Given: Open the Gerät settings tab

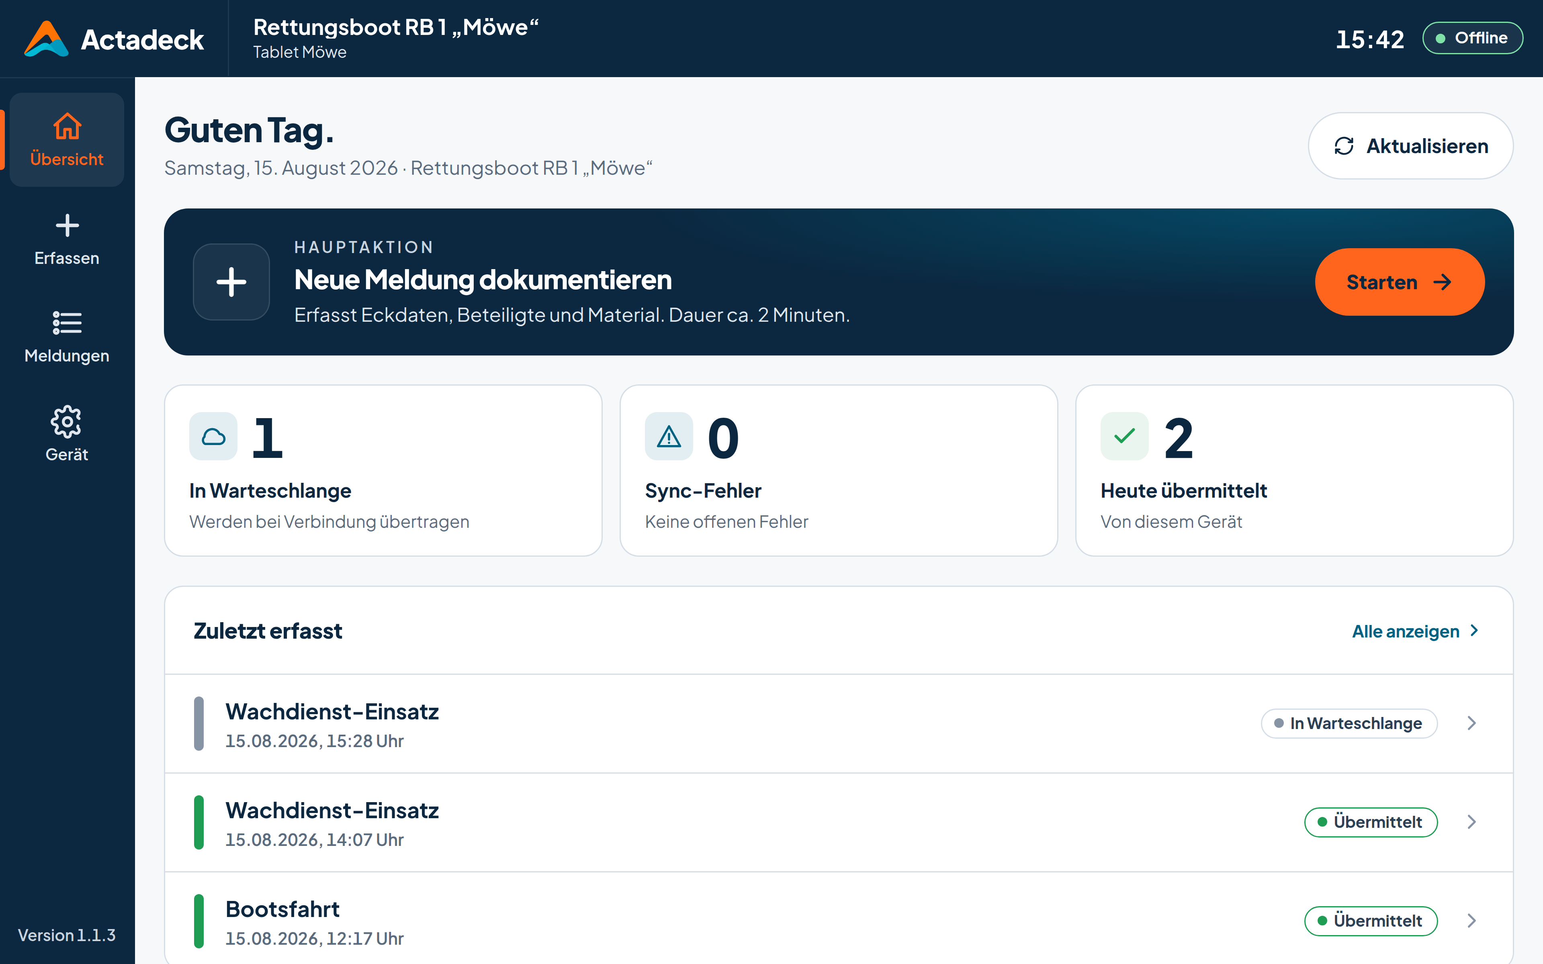Looking at the screenshot, I should (x=67, y=435).
